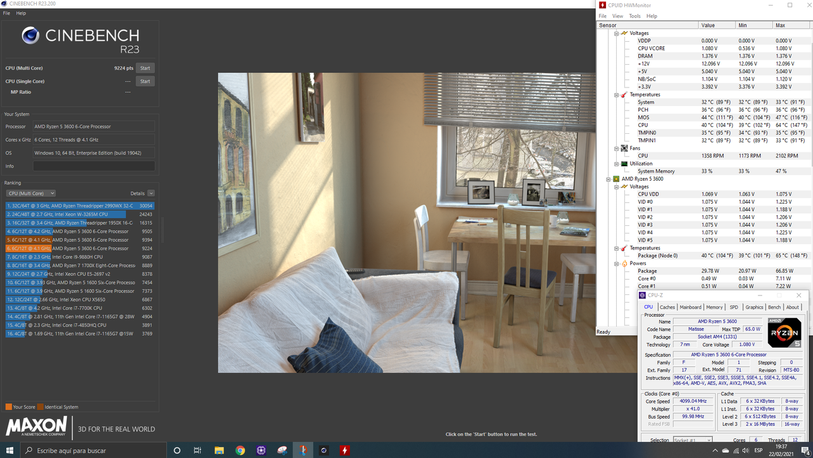813x458 pixels.
Task: Switch to the purple CPU-Z taskbar icon
Action: coord(261,450)
